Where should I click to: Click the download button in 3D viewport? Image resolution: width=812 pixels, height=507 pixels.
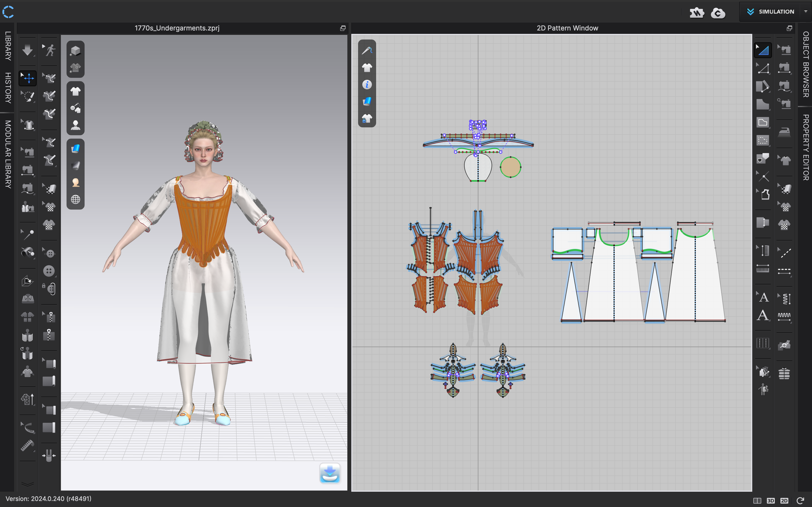330,473
